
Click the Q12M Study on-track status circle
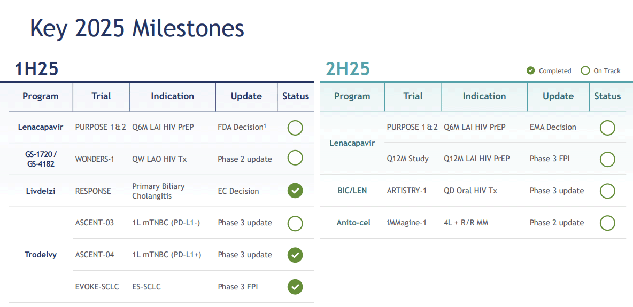click(x=607, y=159)
